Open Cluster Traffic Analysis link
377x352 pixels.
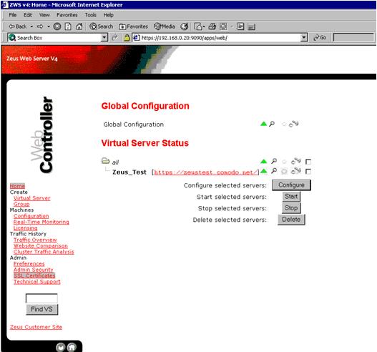tap(44, 252)
